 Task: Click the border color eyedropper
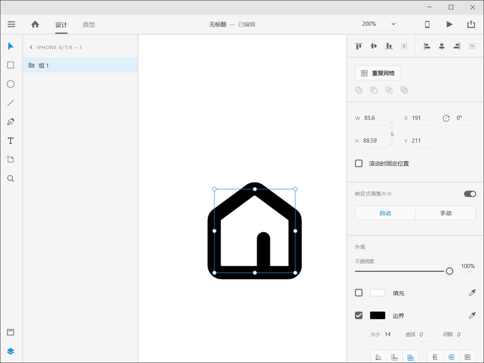[472, 315]
